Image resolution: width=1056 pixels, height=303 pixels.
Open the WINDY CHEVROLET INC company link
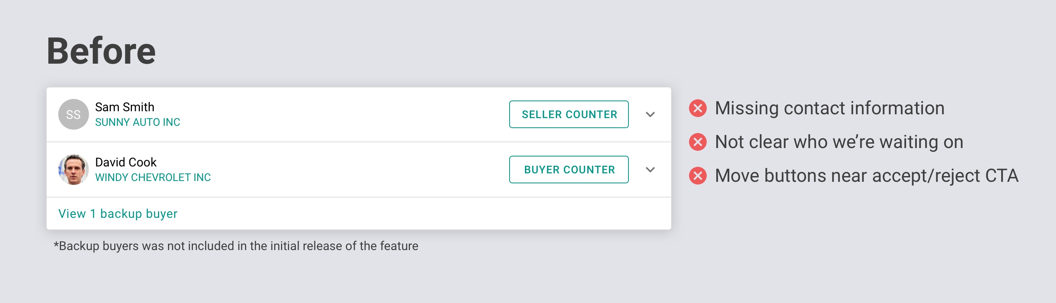[x=153, y=177]
